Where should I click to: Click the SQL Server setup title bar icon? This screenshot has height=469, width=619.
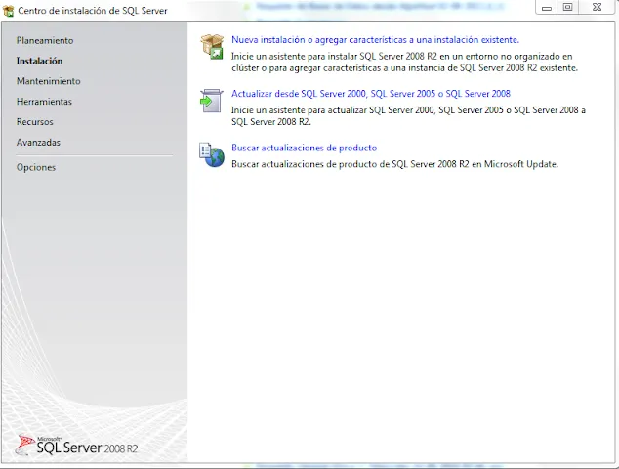(x=8, y=11)
